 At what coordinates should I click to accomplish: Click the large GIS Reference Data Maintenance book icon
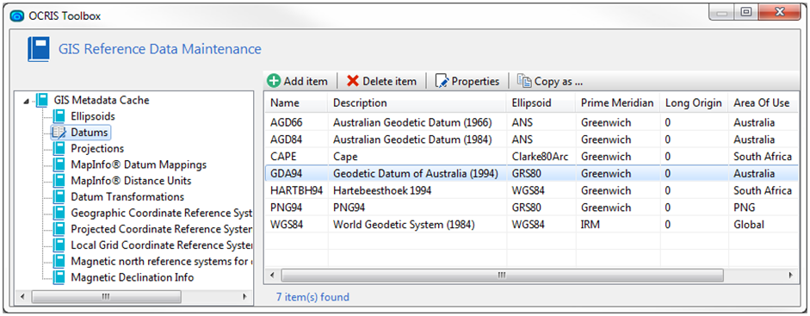tap(38, 50)
